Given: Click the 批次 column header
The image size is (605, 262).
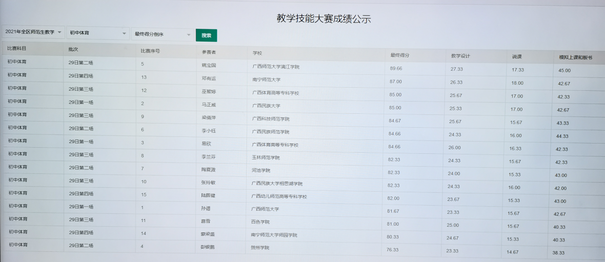Looking at the screenshot, I should click(x=73, y=50).
